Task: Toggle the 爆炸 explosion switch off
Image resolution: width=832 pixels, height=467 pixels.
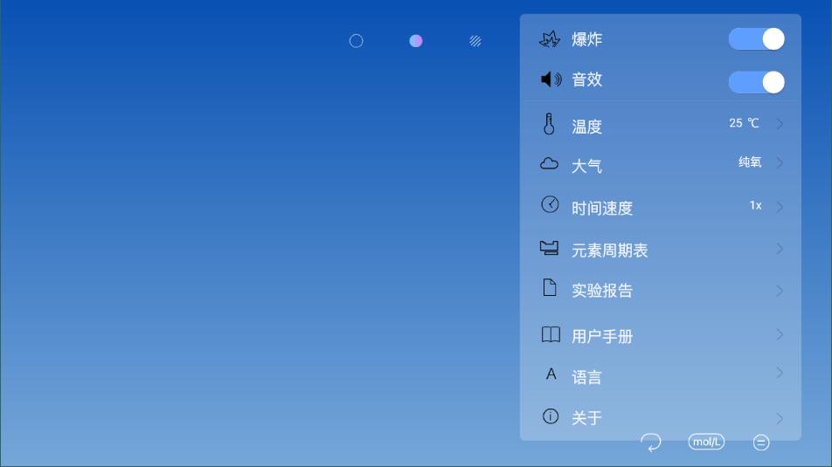Action: pos(756,39)
